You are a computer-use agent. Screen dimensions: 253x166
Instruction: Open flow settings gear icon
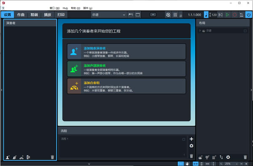click(x=191, y=146)
